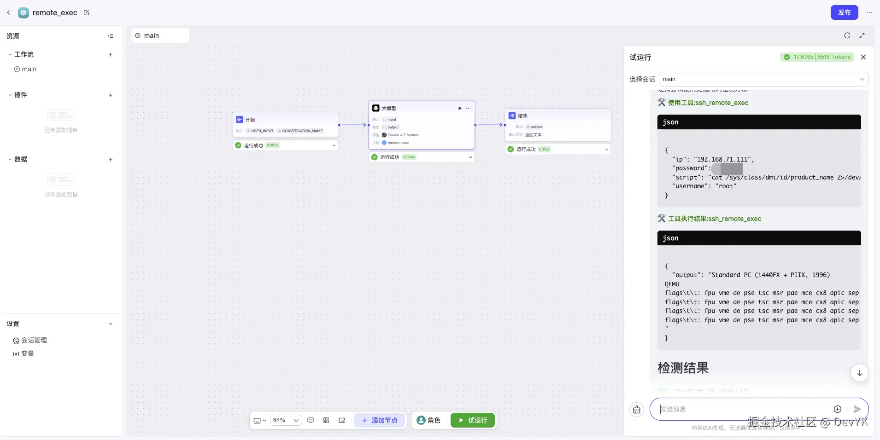880x440 pixels.
Task: Add data with the plus icon
Action: pos(111,160)
